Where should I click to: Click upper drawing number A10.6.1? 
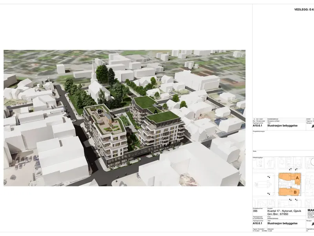(x=257, y=125)
